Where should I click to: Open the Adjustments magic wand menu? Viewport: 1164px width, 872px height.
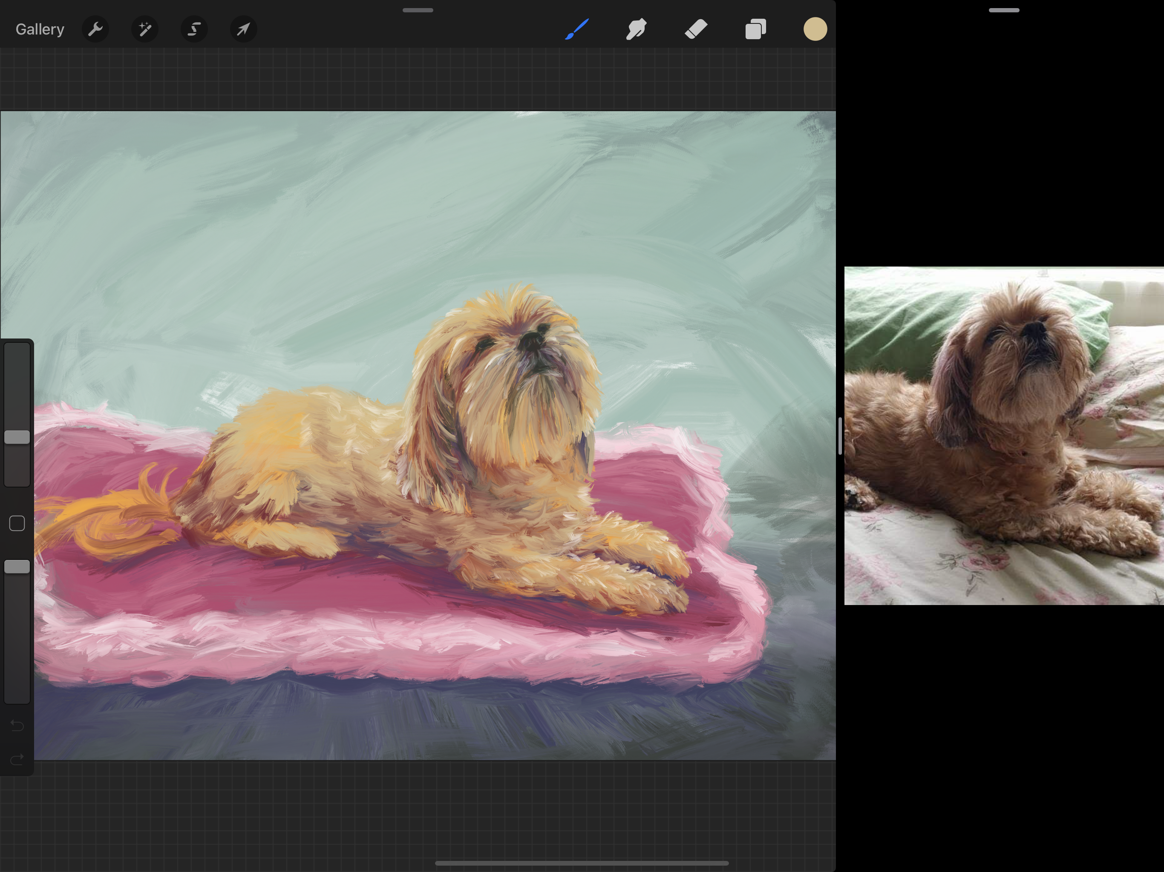[145, 29]
